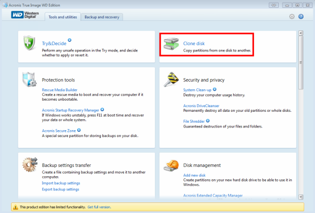Click the Protection tools shield icon
The image size is (315, 213).
29,80
